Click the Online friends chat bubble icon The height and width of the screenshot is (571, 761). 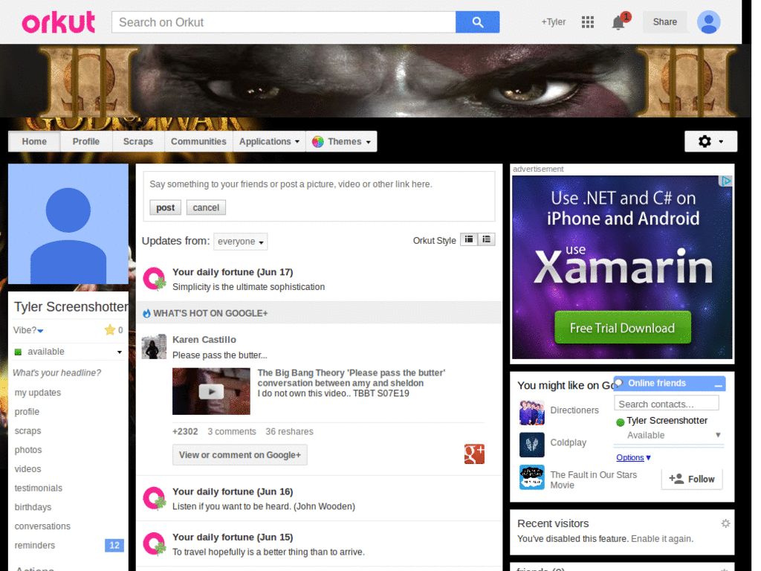click(619, 383)
